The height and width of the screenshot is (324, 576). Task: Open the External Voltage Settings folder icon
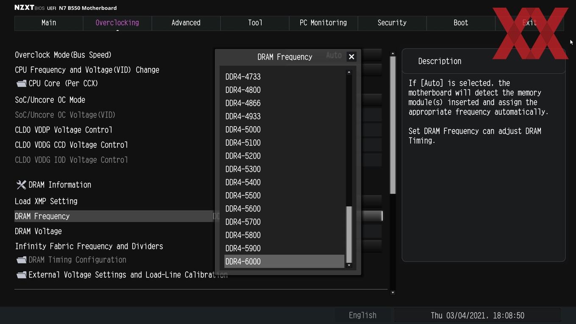coord(21,275)
